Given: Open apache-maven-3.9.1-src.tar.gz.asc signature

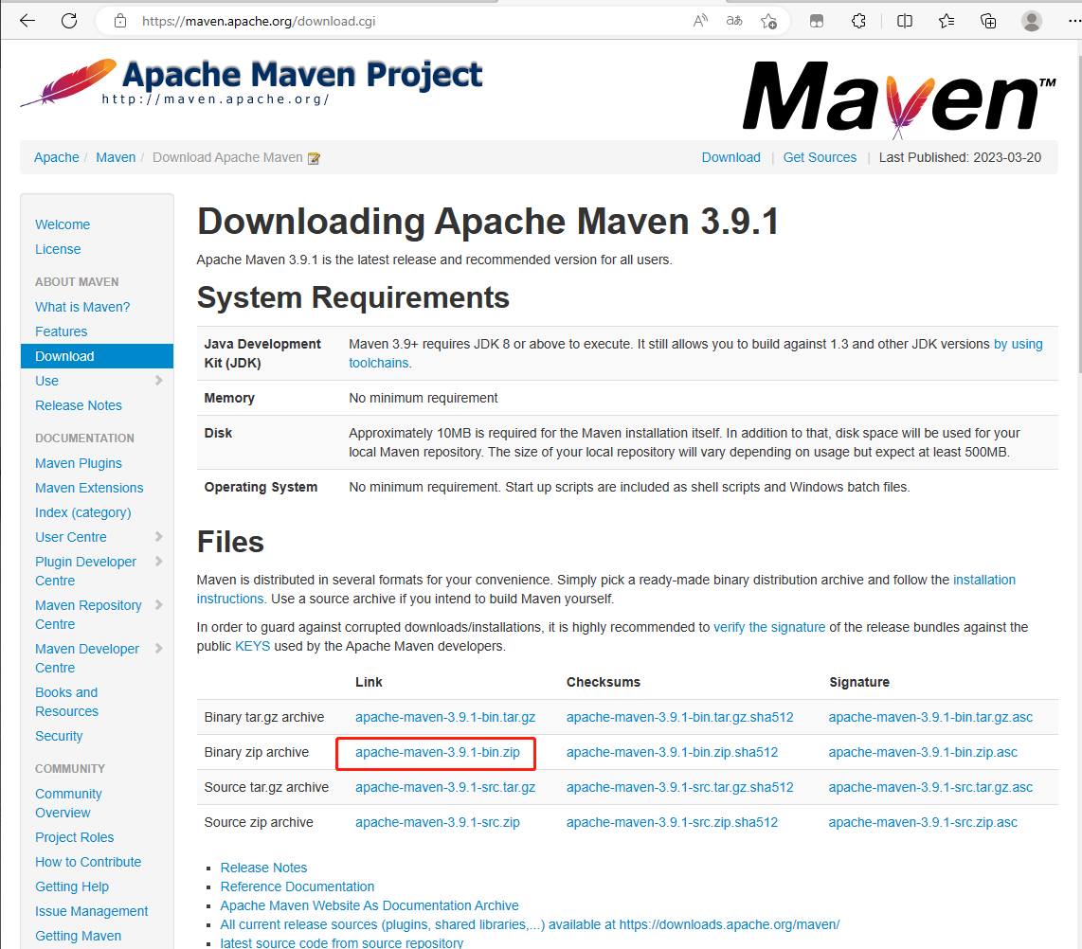Looking at the screenshot, I should pyautogui.click(x=930, y=788).
